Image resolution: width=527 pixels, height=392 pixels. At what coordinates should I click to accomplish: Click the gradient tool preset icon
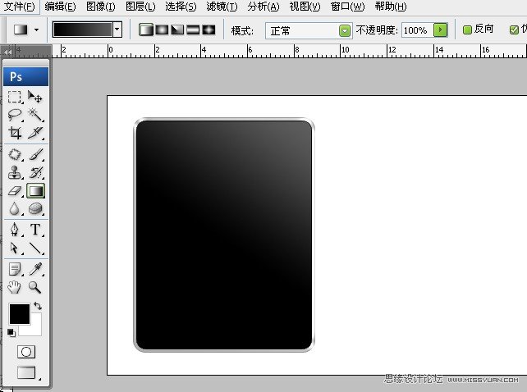pyautogui.click(x=21, y=30)
